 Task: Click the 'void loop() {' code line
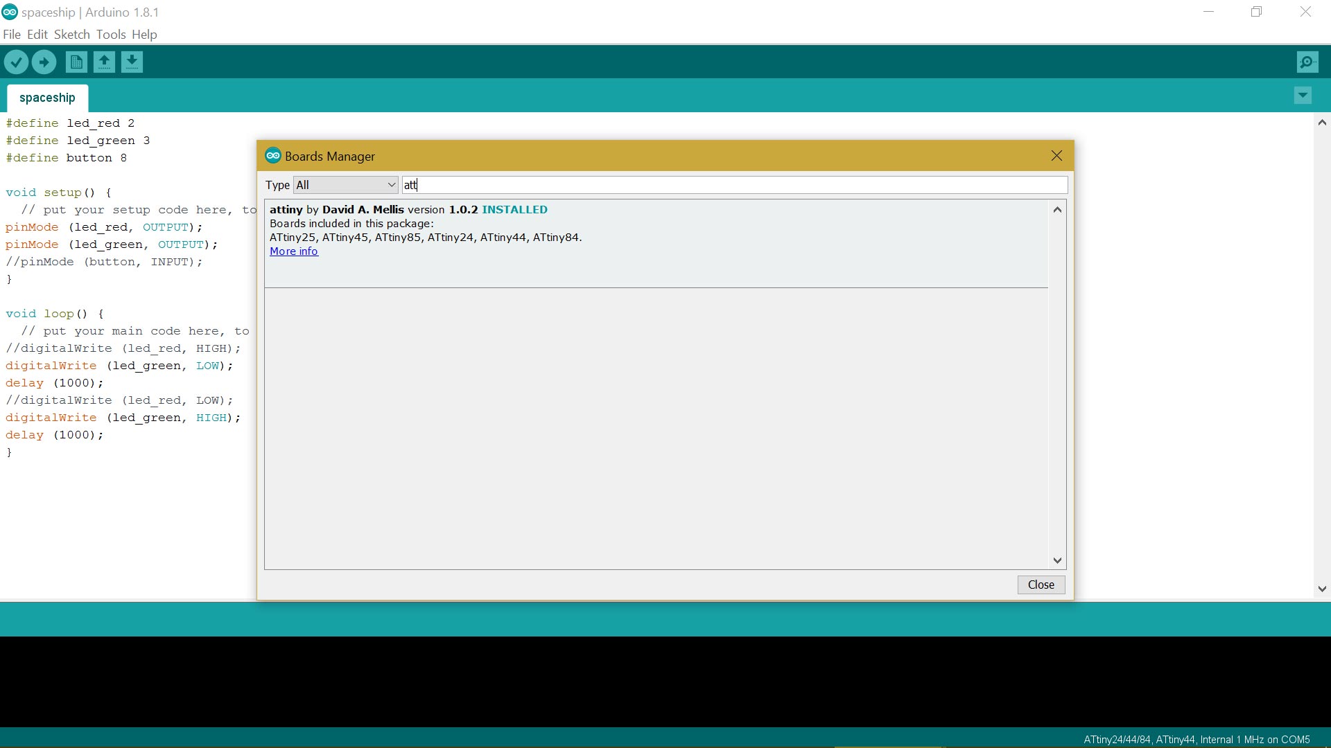(55, 314)
